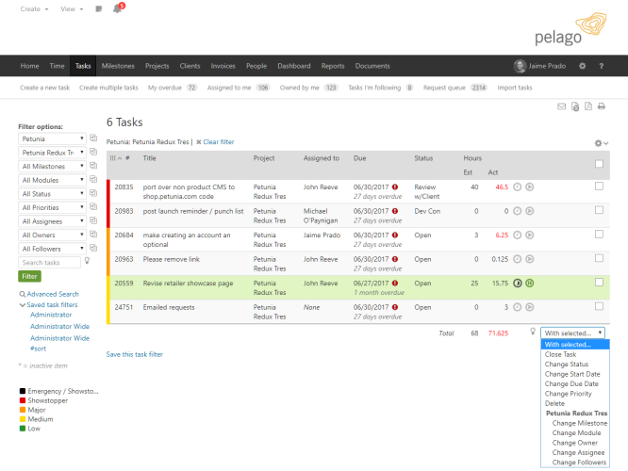Export task list to Excel icon
This screenshot has height=471, width=628.
[x=575, y=106]
